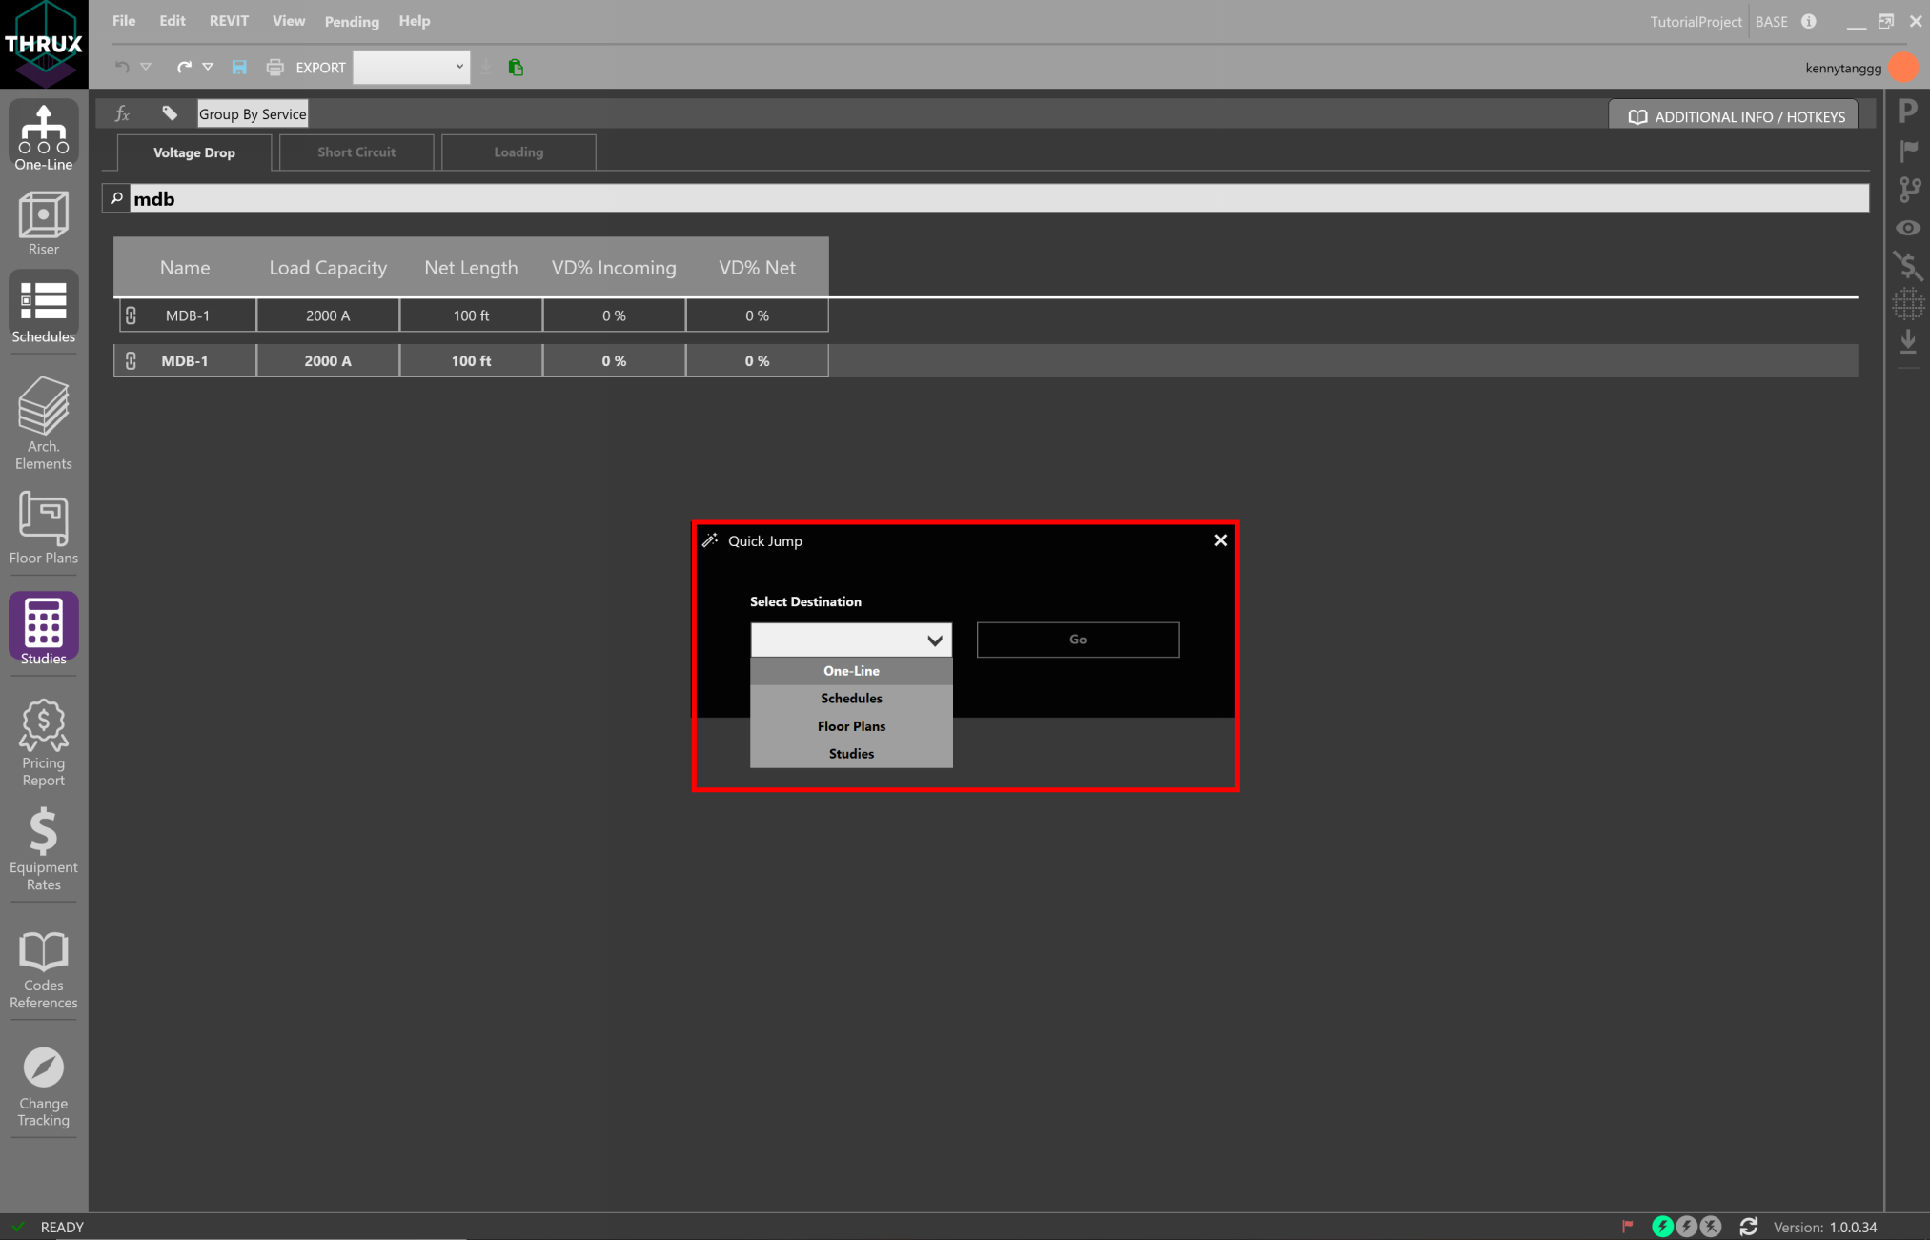1930x1240 pixels.
Task: Open the One-Line view from the sidebar
Action: click(43, 136)
